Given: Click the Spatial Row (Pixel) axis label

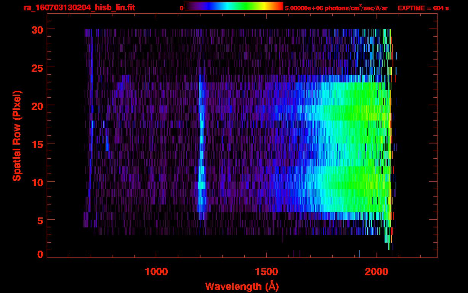Looking at the screenshot, I should click(x=17, y=136).
